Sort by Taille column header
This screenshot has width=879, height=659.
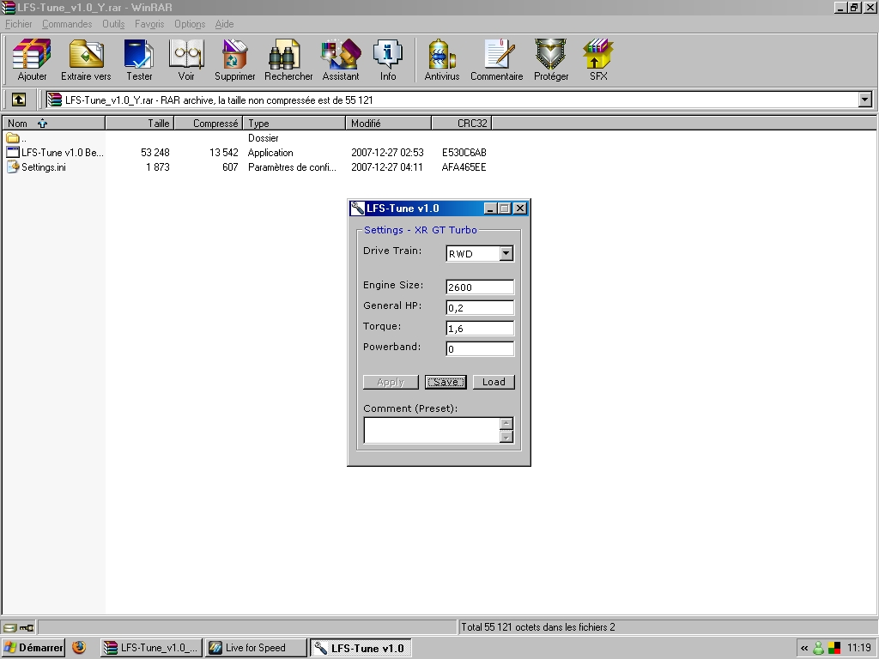140,124
